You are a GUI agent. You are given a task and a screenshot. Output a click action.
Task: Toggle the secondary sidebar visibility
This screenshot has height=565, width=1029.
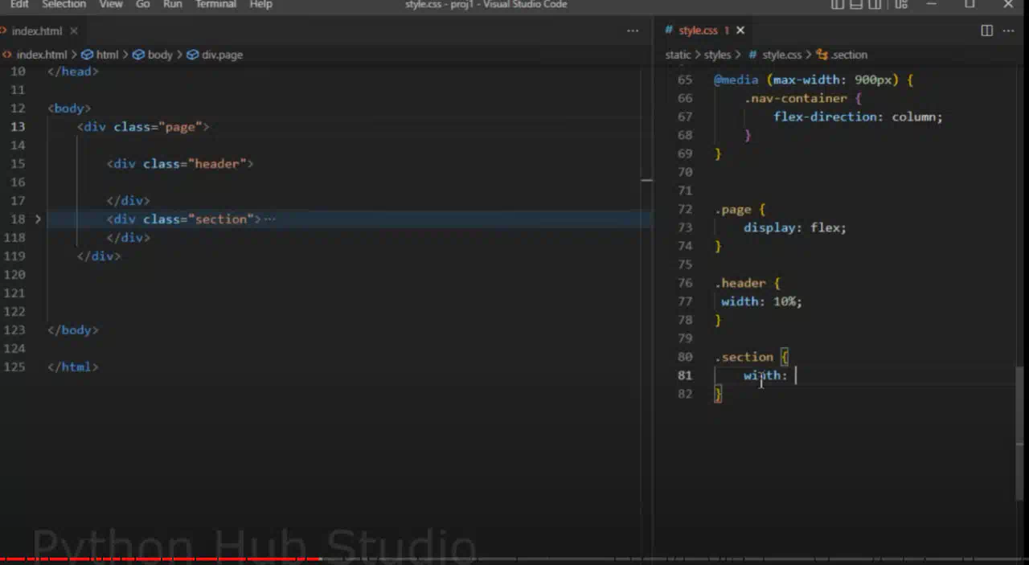(x=875, y=5)
